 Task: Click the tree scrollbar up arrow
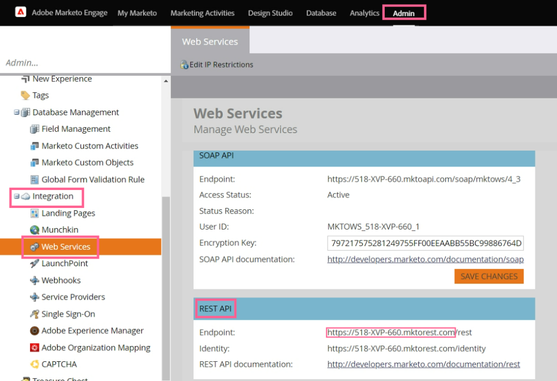point(166,81)
